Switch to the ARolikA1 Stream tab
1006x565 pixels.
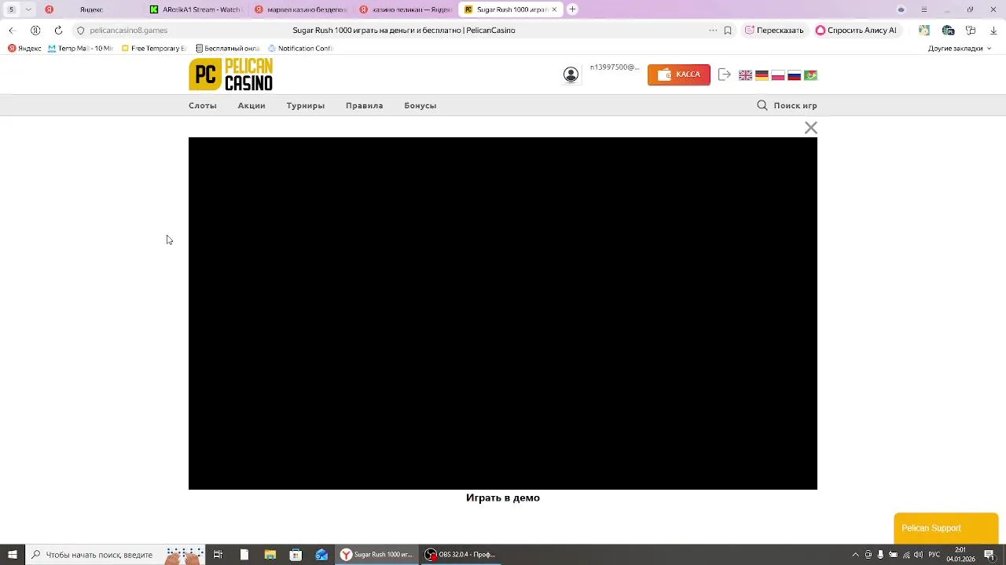(x=196, y=9)
